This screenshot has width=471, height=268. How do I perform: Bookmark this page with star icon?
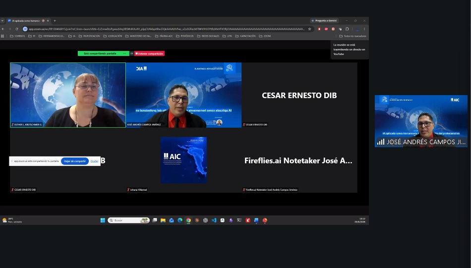coord(309,29)
